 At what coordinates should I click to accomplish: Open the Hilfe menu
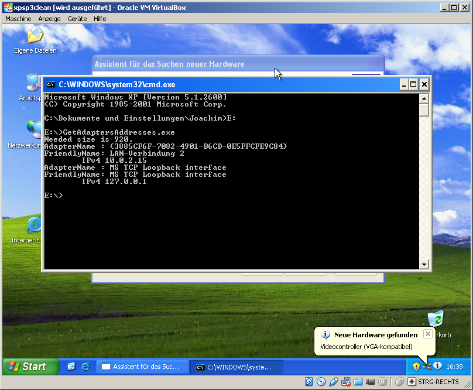tap(100, 19)
